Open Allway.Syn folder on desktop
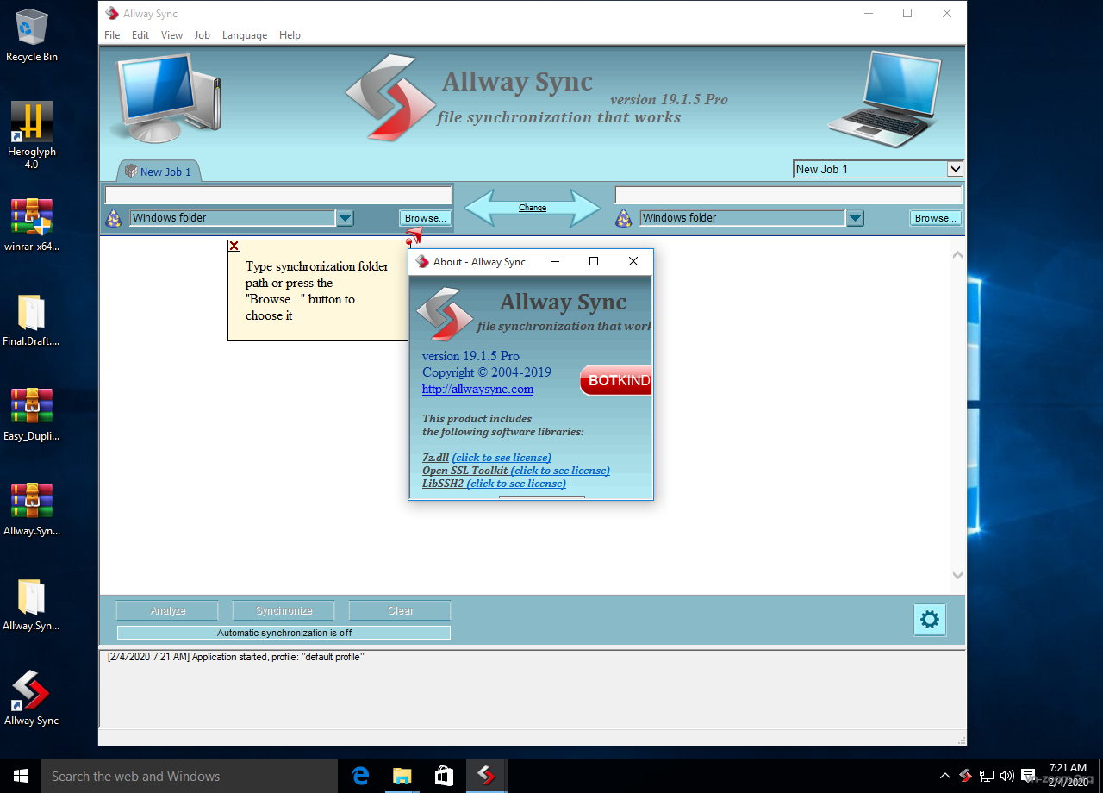This screenshot has width=1103, height=793. pos(32,604)
